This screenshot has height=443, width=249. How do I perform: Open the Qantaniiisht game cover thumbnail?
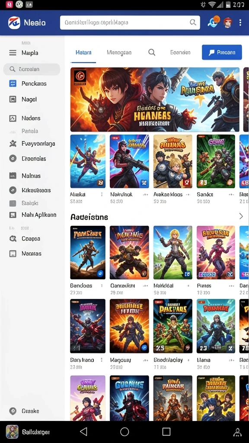click(x=129, y=253)
